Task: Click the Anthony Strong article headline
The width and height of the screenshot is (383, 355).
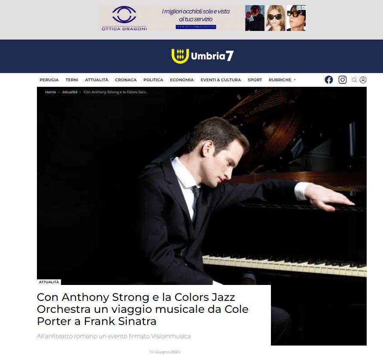Action: 143,309
